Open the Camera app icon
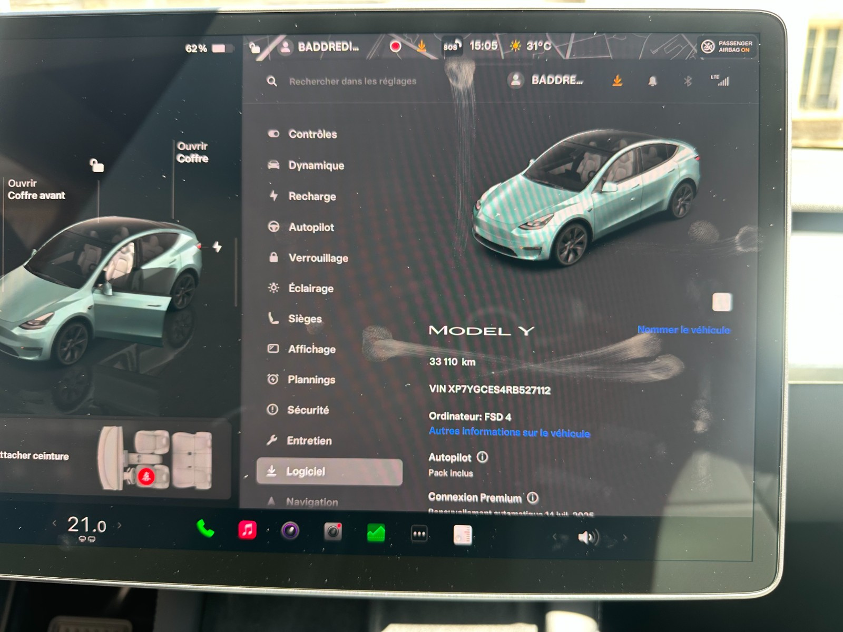The width and height of the screenshot is (843, 632). tap(333, 532)
